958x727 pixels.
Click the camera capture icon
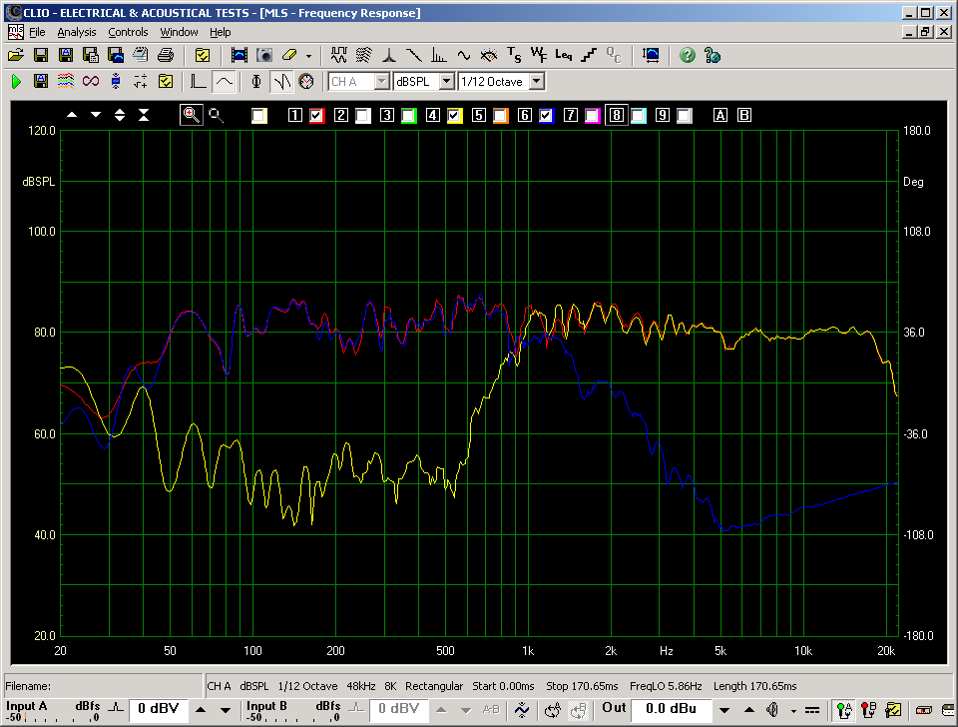[264, 55]
